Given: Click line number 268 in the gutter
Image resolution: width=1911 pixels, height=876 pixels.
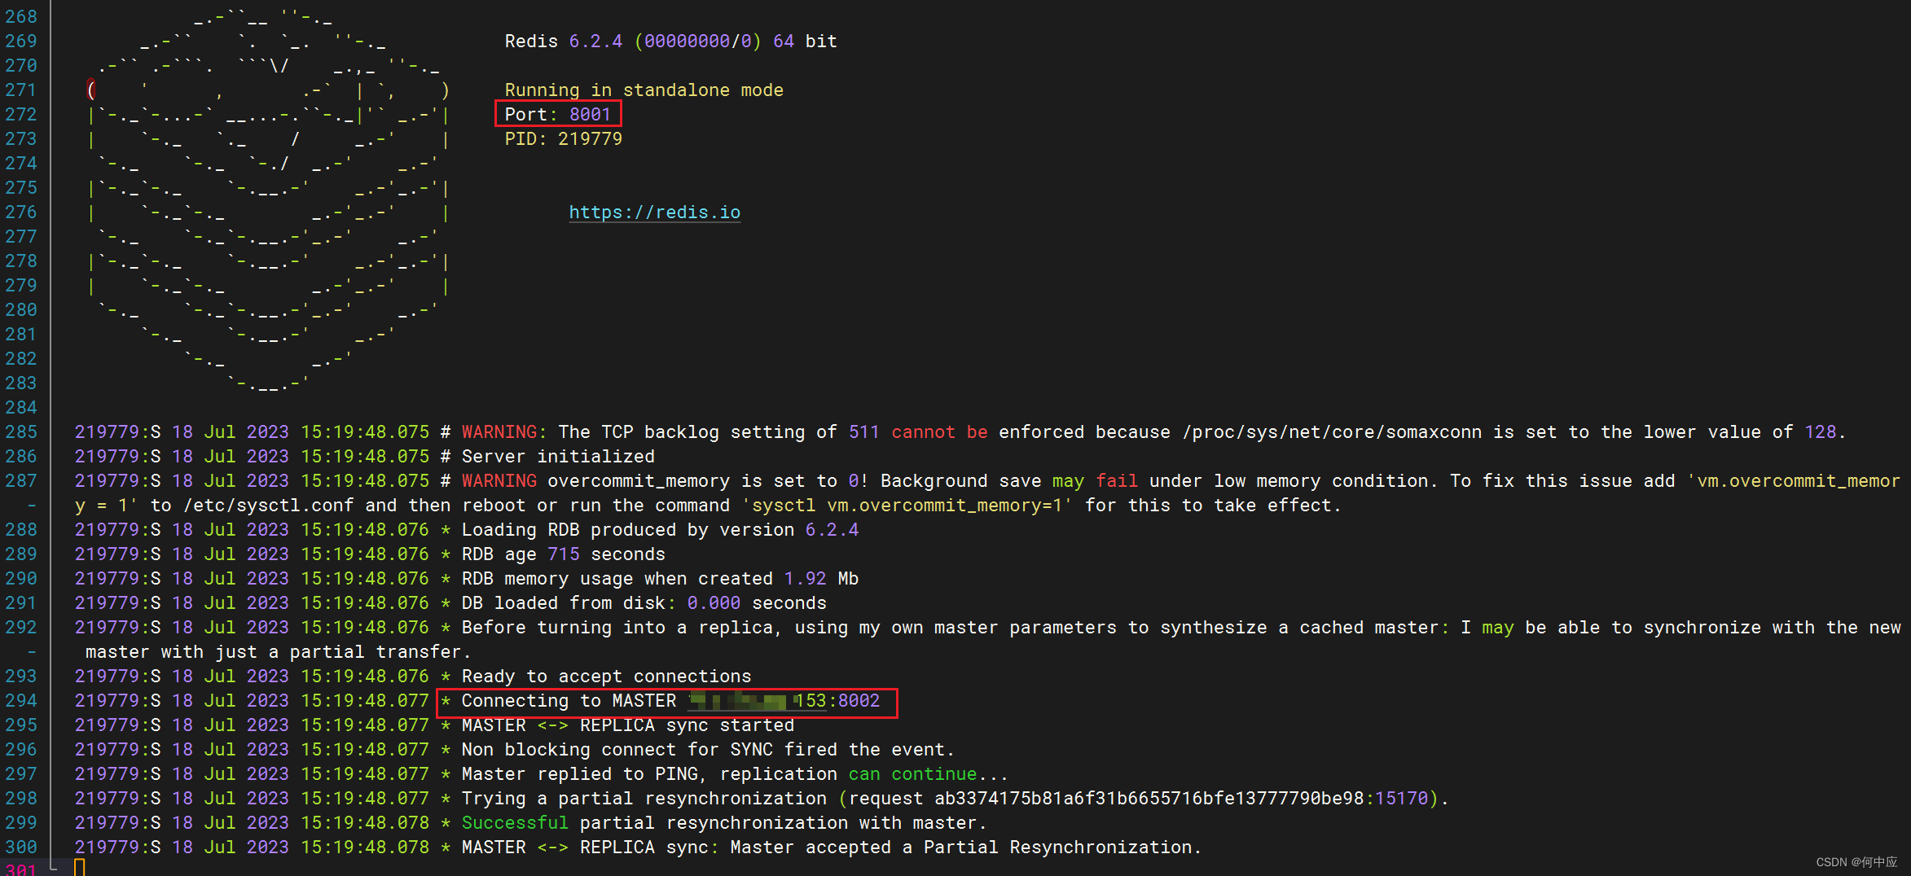Looking at the screenshot, I should pyautogui.click(x=21, y=17).
